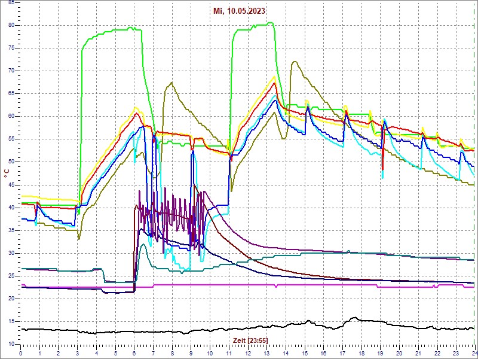Click hour 0 on the time axis
This screenshot has height=359, width=478.
(x=21, y=353)
